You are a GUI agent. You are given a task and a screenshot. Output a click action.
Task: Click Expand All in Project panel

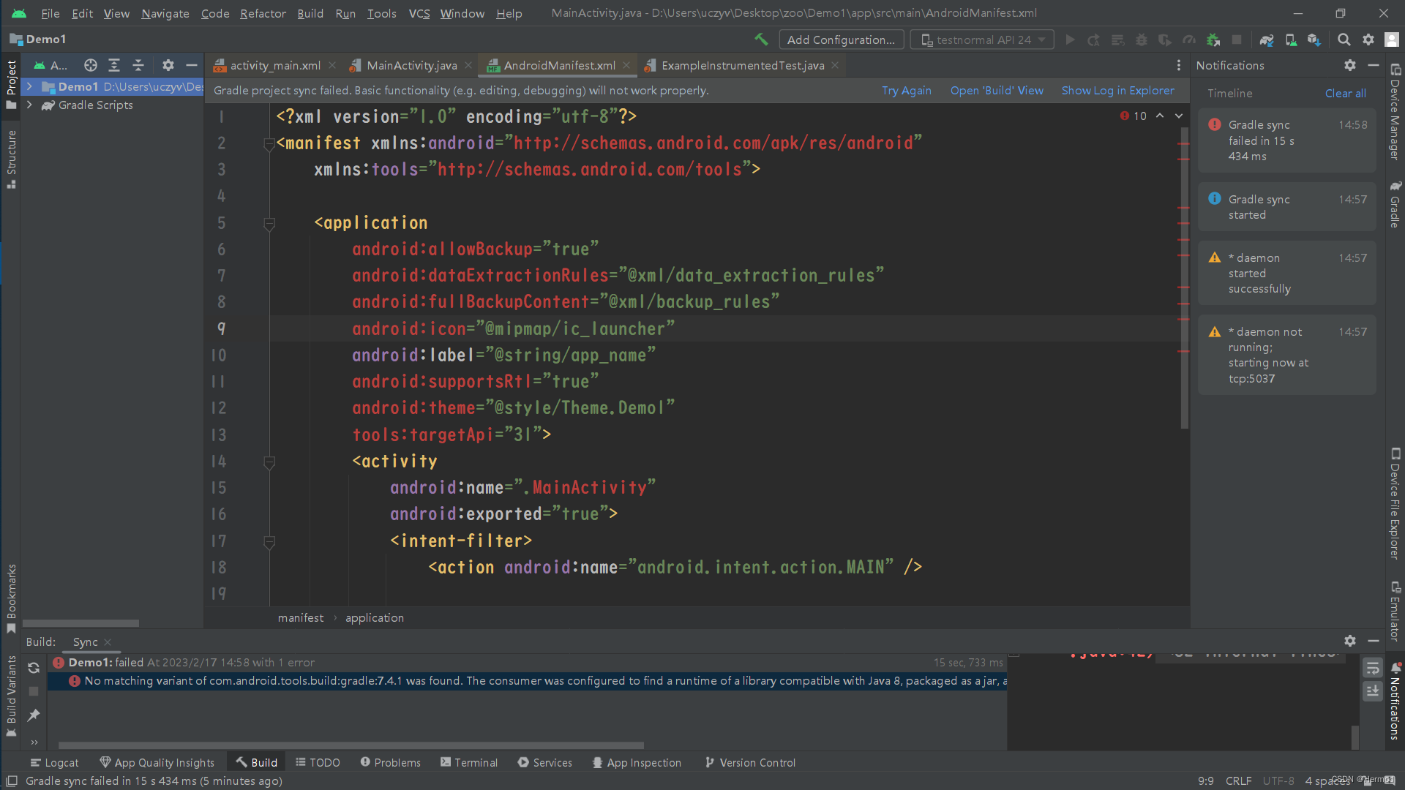click(x=114, y=65)
